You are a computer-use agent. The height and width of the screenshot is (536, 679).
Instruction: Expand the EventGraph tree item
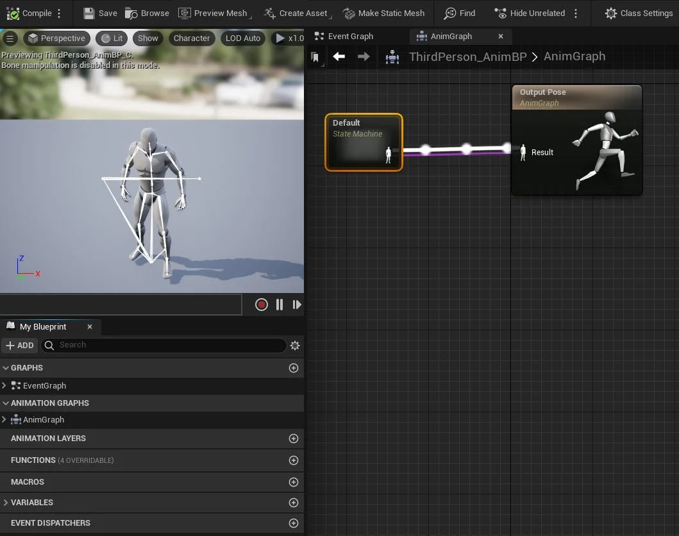click(4, 385)
